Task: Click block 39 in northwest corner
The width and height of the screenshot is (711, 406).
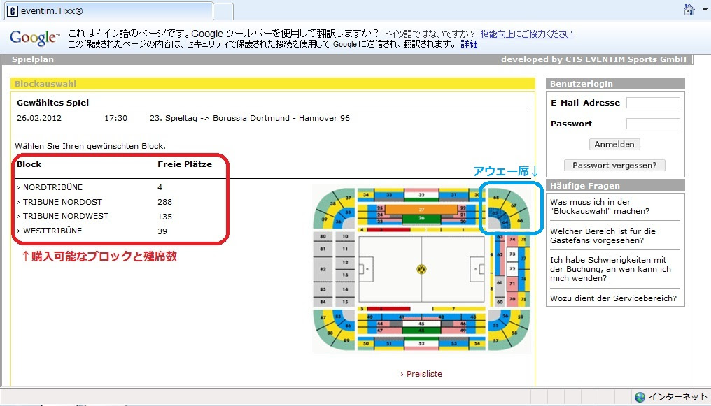Action: click(324, 219)
